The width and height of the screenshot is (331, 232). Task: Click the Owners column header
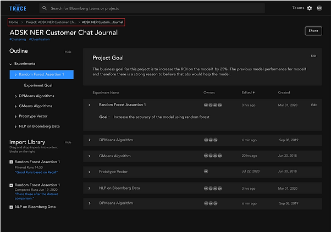[x=209, y=92]
